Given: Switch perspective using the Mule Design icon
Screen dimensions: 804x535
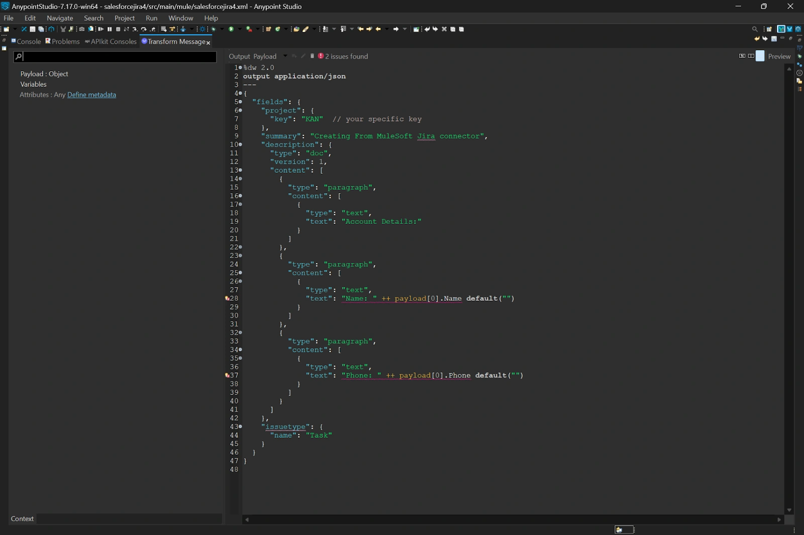Looking at the screenshot, I should click(x=789, y=29).
